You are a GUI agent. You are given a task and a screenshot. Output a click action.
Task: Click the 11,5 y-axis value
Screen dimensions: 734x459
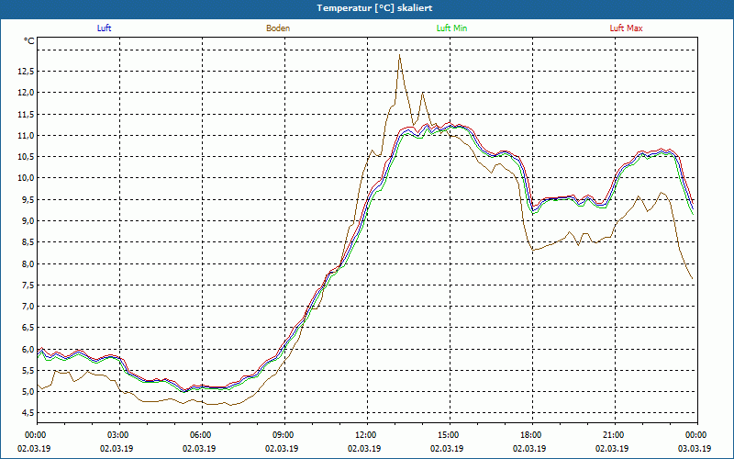tap(26, 114)
